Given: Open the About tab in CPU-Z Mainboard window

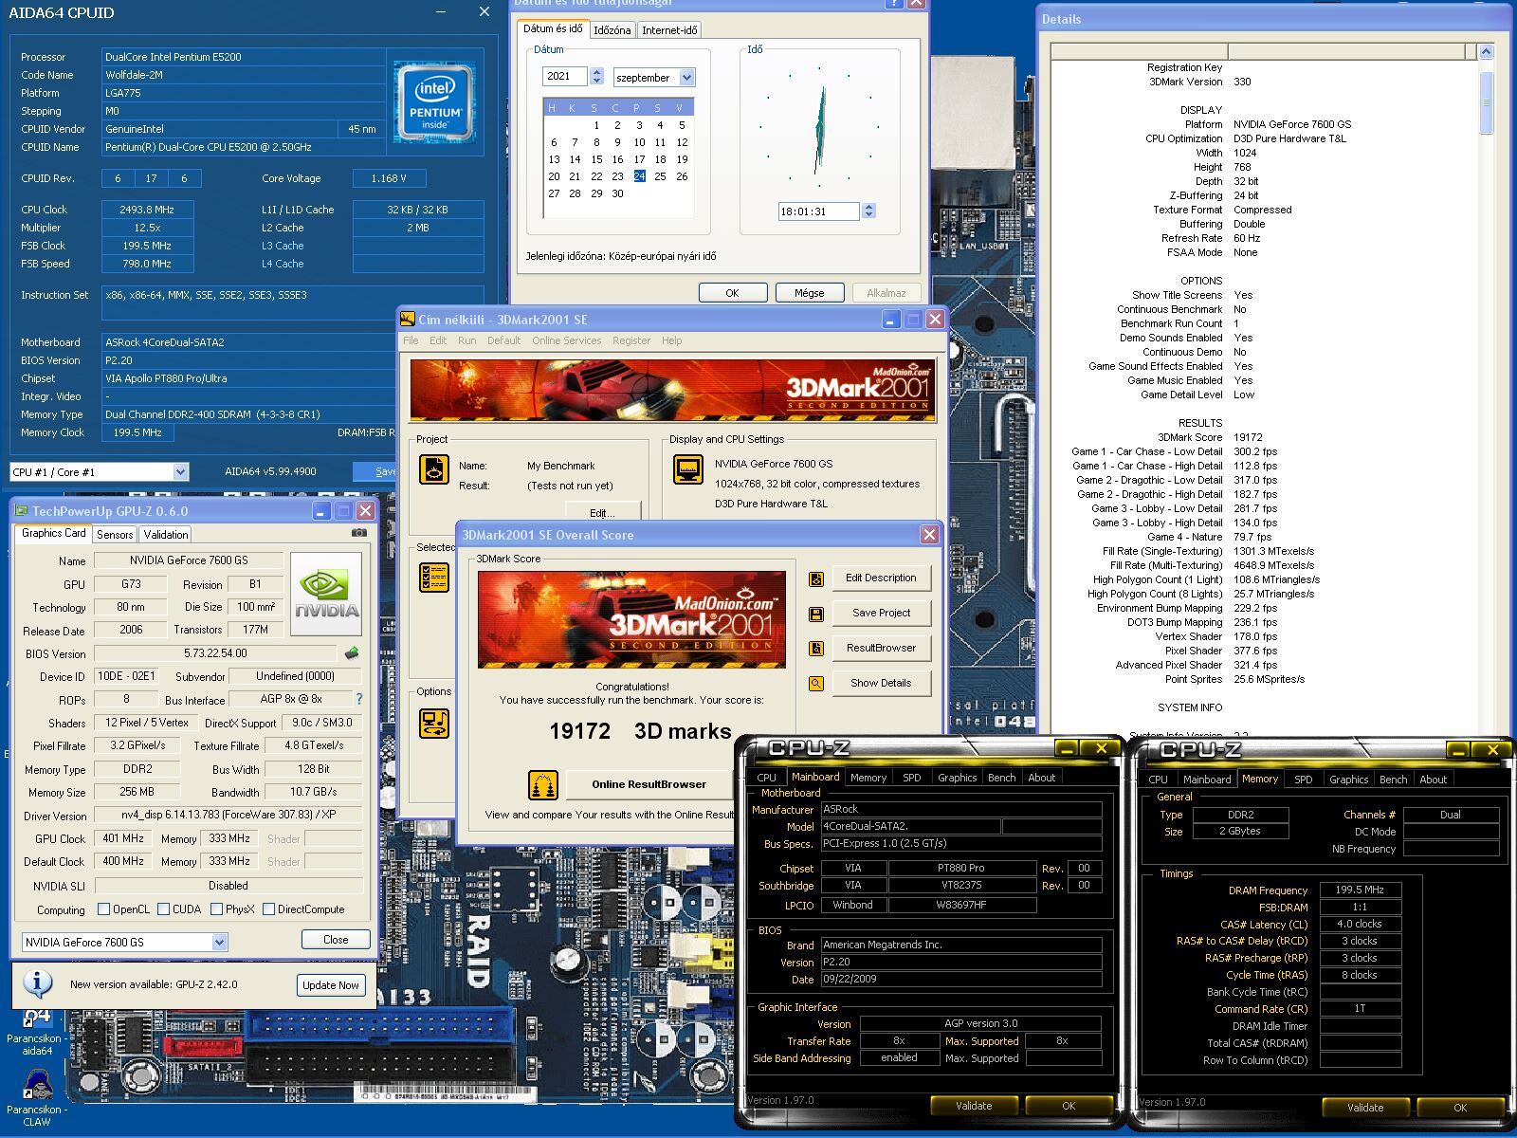Looking at the screenshot, I should pyautogui.click(x=1041, y=778).
